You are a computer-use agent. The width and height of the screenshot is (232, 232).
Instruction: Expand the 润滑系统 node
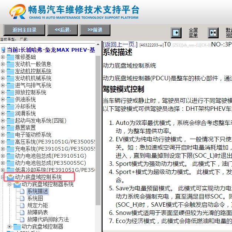pos(3,113)
